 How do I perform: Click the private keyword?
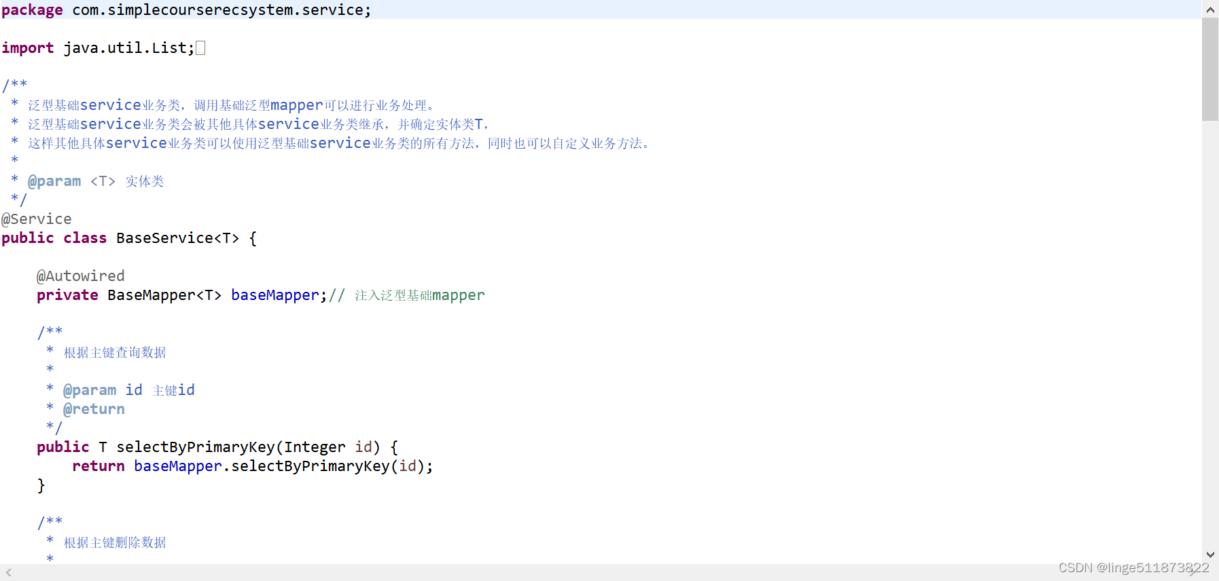(x=67, y=295)
